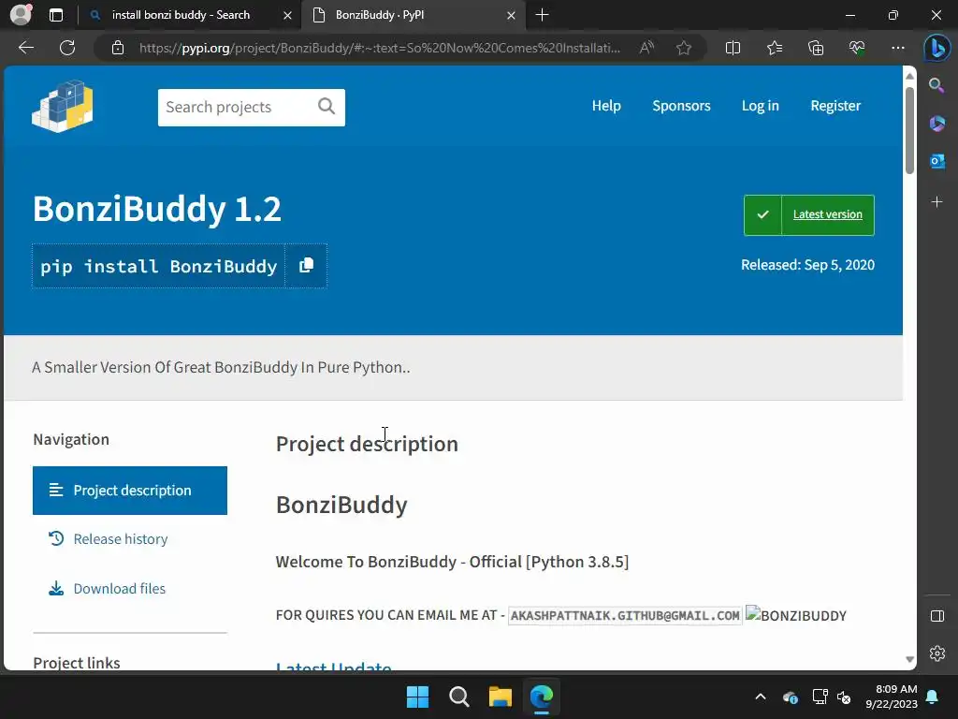
Task: Click the page vertical scrollbar thumb
Action: [909, 130]
